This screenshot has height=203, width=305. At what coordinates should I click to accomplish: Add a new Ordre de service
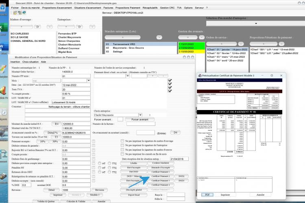pyautogui.click(x=221, y=44)
